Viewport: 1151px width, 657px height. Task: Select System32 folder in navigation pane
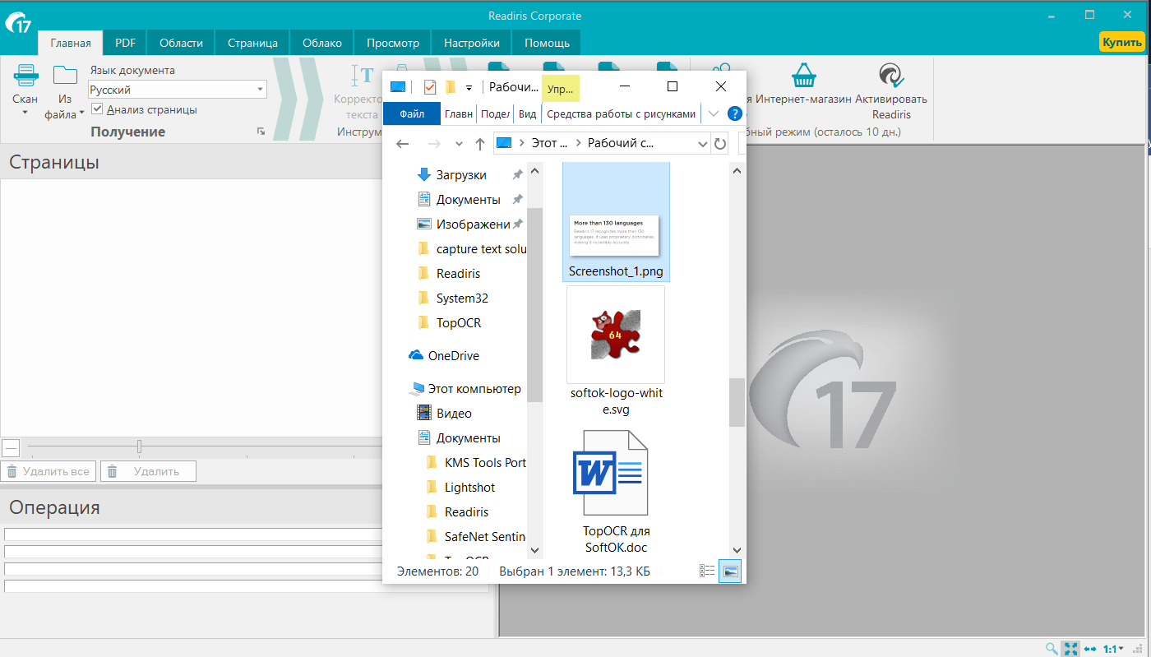pos(453,298)
